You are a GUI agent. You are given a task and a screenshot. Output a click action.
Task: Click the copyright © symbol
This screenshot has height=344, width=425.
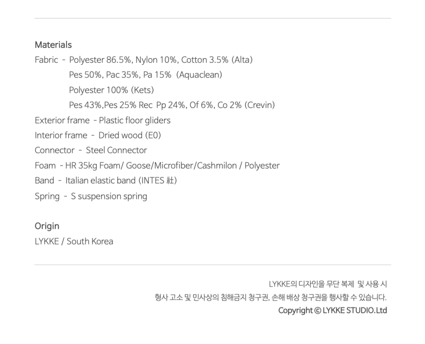(x=317, y=310)
